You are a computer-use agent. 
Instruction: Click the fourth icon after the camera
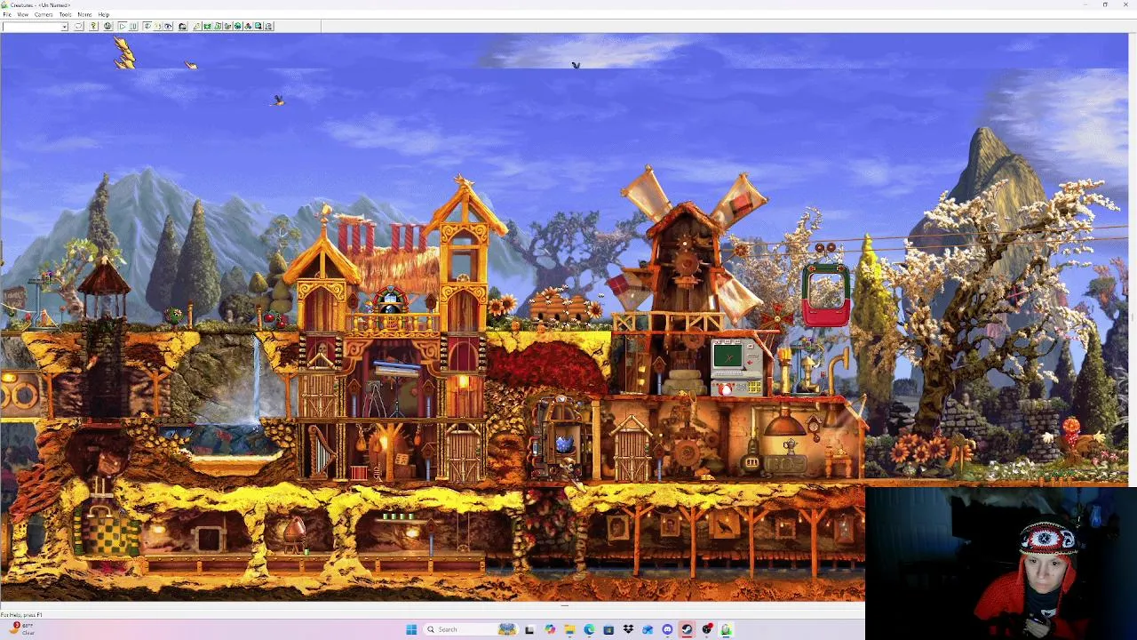(227, 27)
